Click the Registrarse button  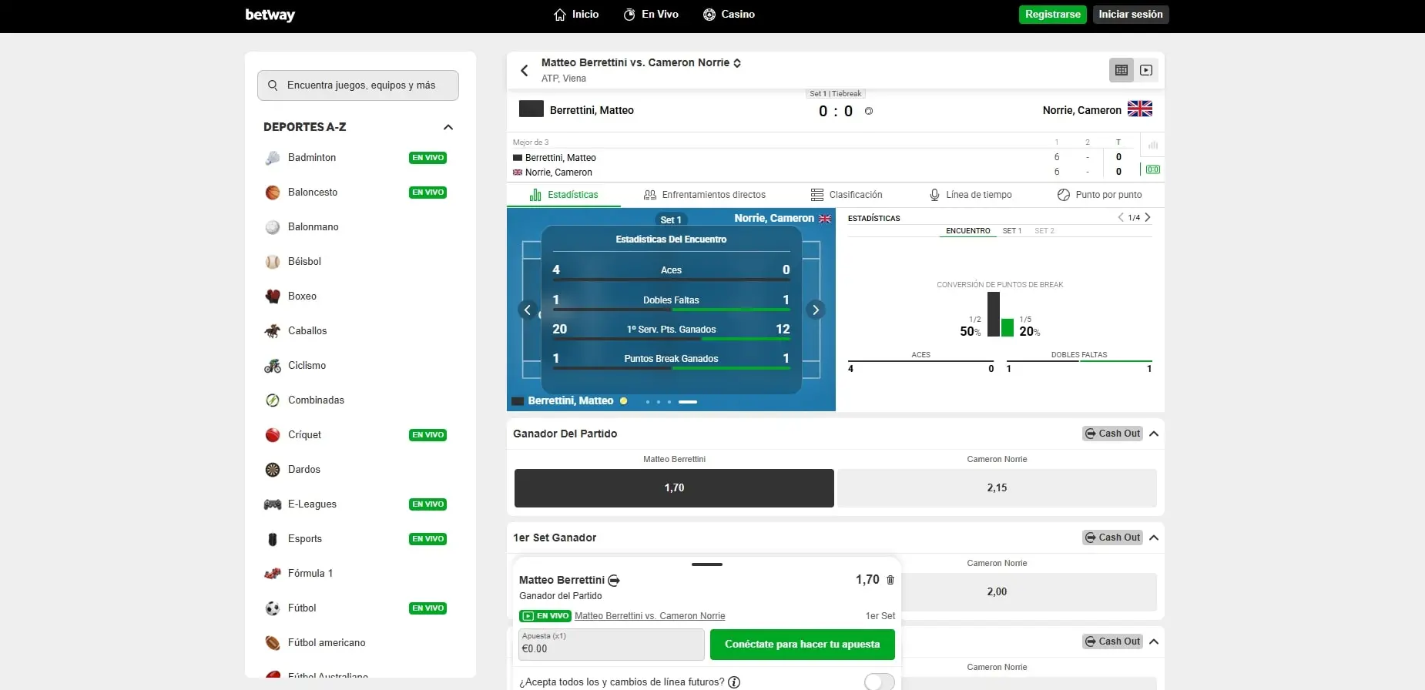(x=1053, y=15)
